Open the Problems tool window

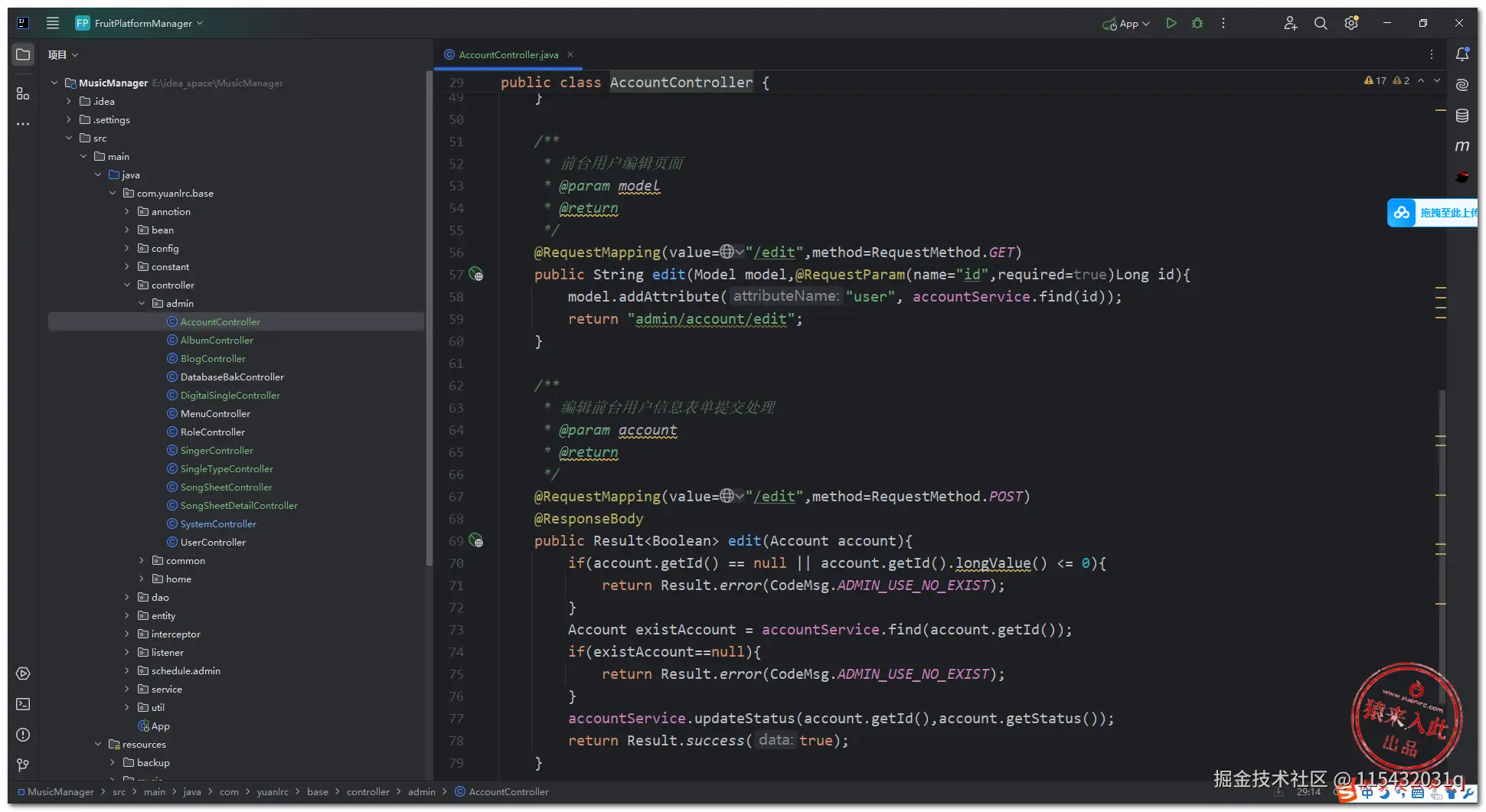pos(23,735)
